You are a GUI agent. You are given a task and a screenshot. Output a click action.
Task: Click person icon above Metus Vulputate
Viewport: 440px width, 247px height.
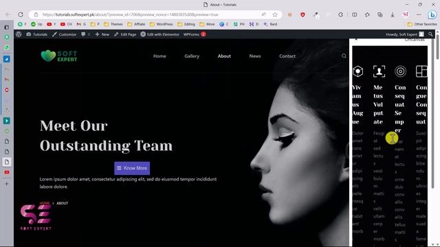pyautogui.click(x=379, y=71)
